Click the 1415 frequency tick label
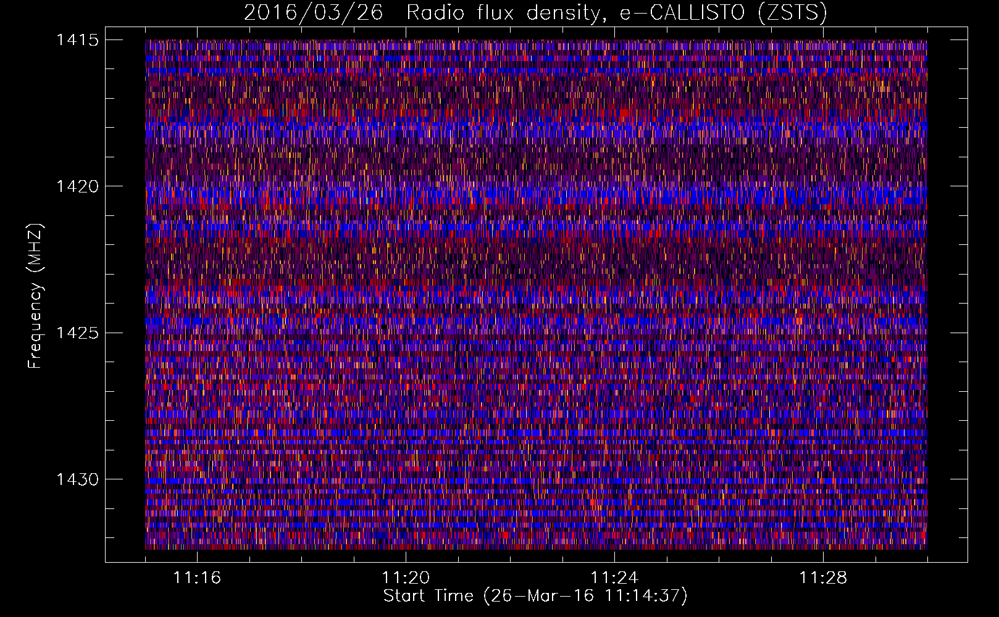This screenshot has width=999, height=617. (x=77, y=40)
